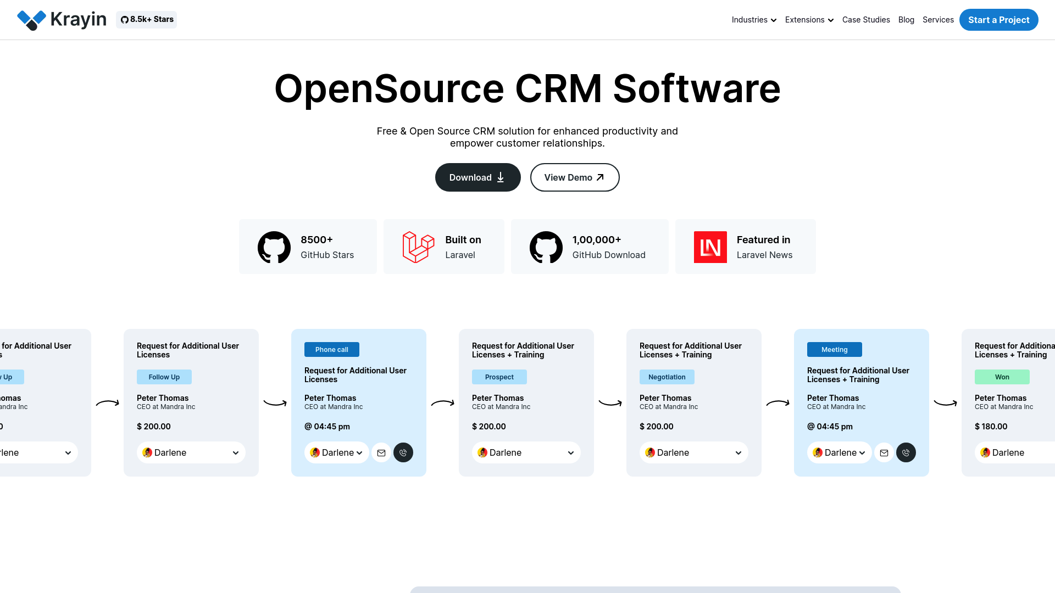The height and width of the screenshot is (593, 1055).
Task: Click the View Demo button
Action: coord(575,177)
